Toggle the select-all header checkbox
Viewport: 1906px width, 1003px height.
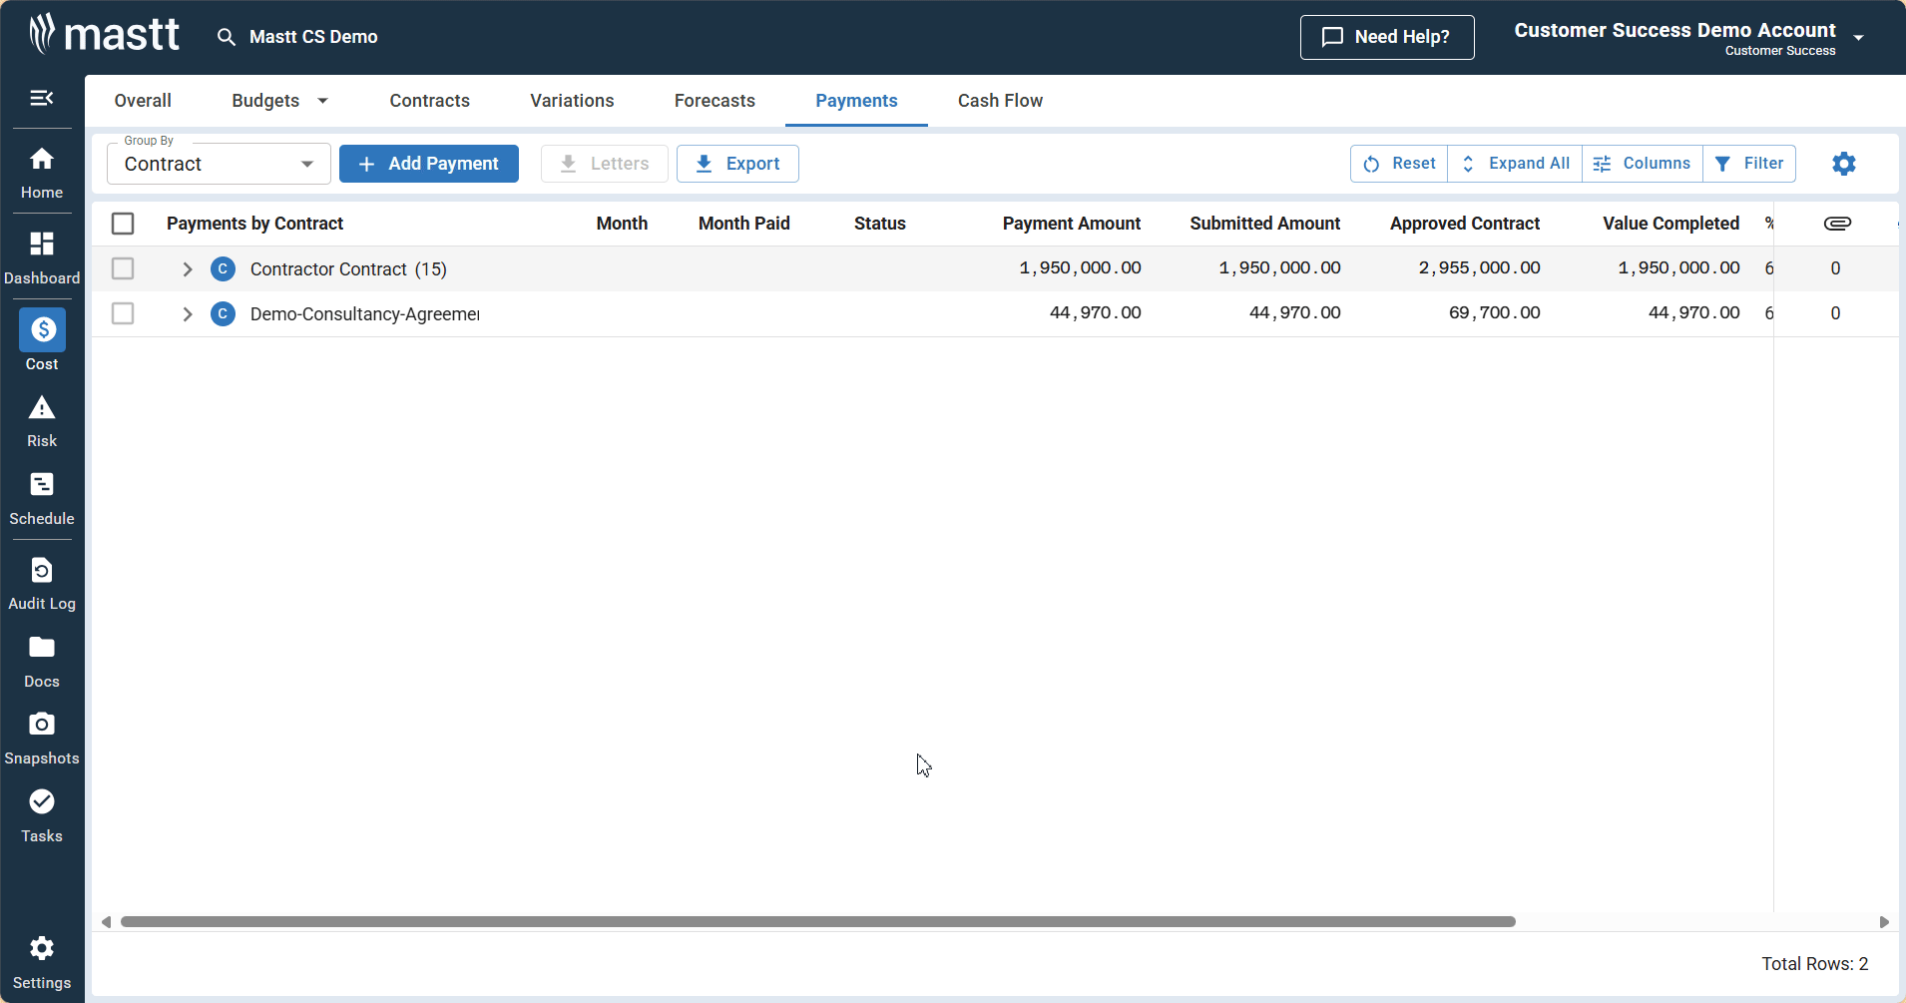click(x=123, y=224)
